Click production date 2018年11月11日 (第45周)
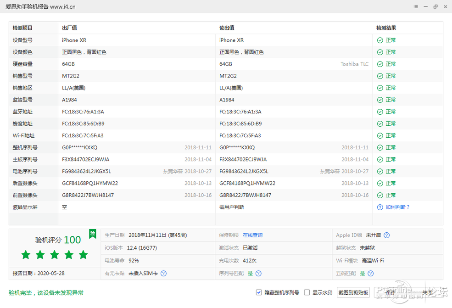Image resolution: width=452 pixels, height=308 pixels. [158, 235]
